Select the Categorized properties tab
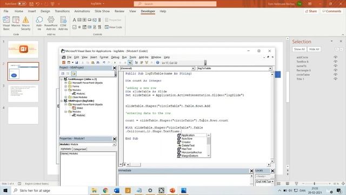 pyautogui.click(x=79, y=149)
